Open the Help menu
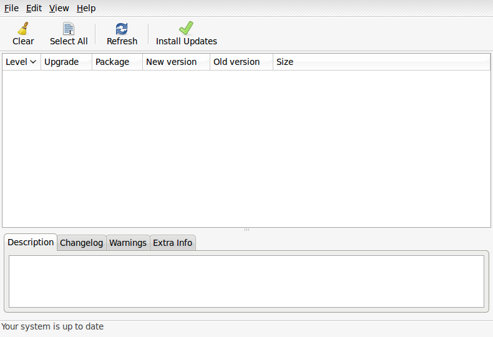This screenshot has width=493, height=337. coord(86,8)
